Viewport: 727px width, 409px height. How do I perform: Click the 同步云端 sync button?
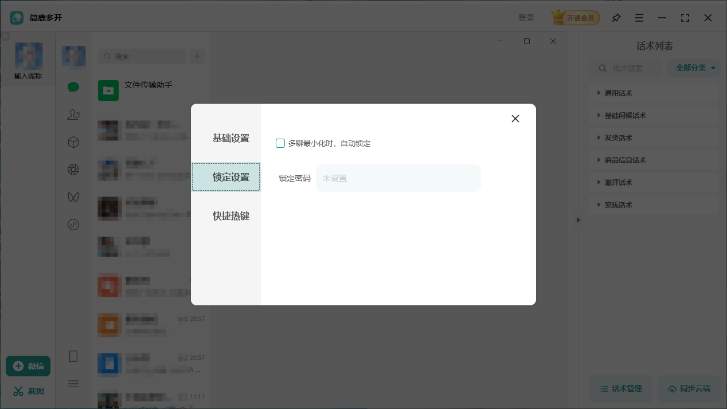click(x=689, y=389)
